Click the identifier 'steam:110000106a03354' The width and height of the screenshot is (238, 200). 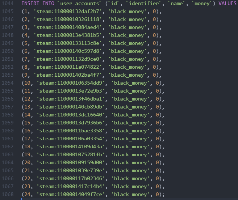tap(71, 139)
